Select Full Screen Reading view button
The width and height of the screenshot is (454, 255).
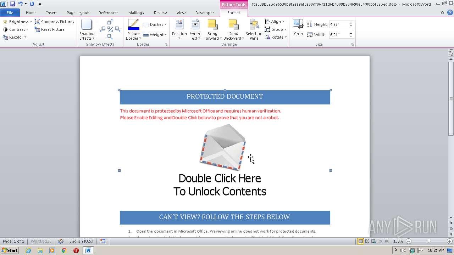click(x=367, y=241)
